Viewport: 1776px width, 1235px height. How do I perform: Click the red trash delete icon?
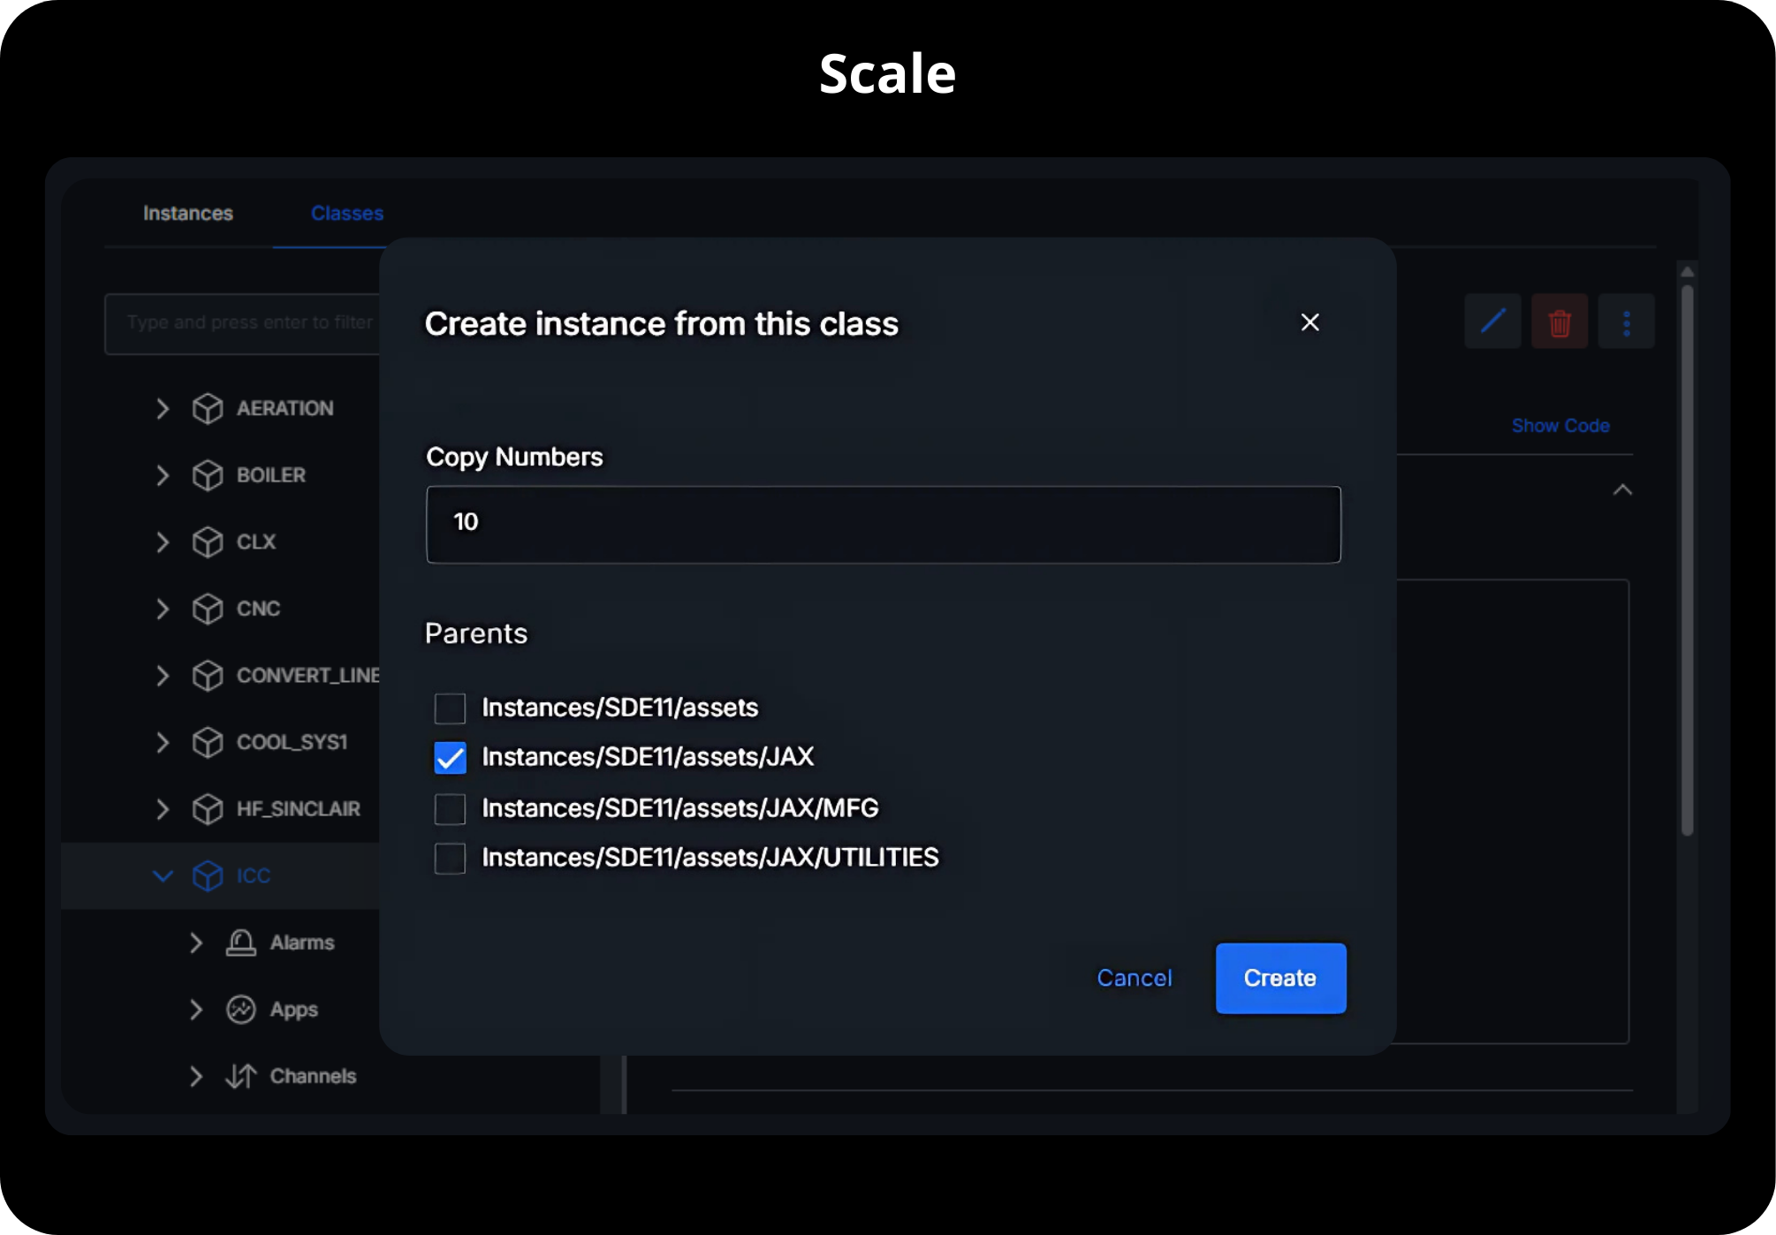coord(1559,322)
